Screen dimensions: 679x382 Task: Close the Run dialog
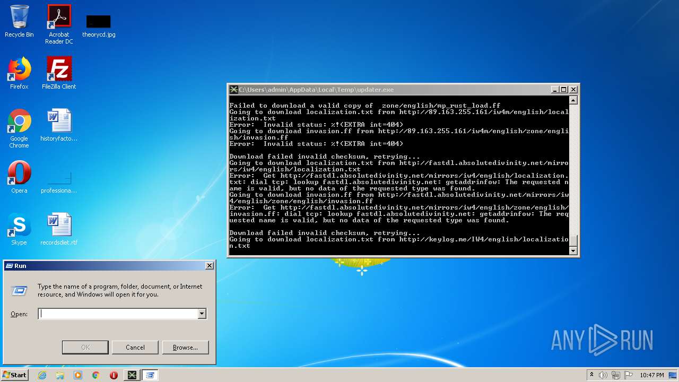[x=210, y=265]
